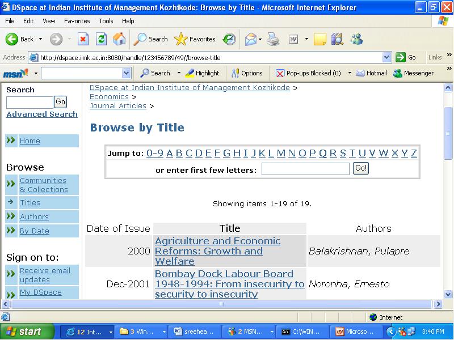Expand the Links toolbar chevron
Screen dimensions: 454x340
click(449, 54)
